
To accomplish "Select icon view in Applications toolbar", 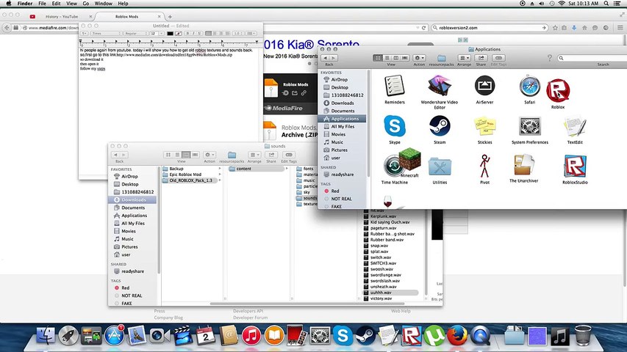I will [378, 58].
